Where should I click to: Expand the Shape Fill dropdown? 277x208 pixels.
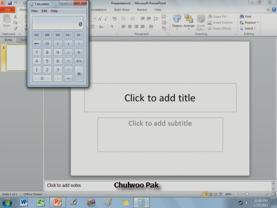pyautogui.click(x=228, y=17)
